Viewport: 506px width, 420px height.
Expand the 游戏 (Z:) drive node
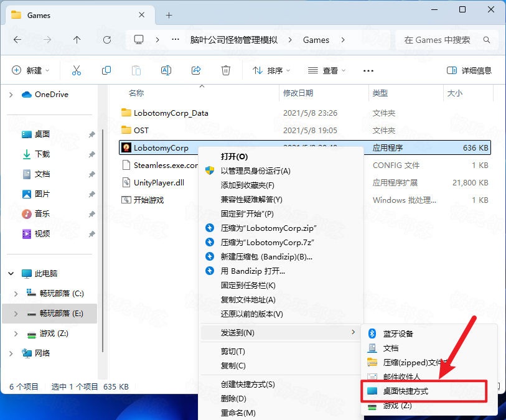point(16,334)
